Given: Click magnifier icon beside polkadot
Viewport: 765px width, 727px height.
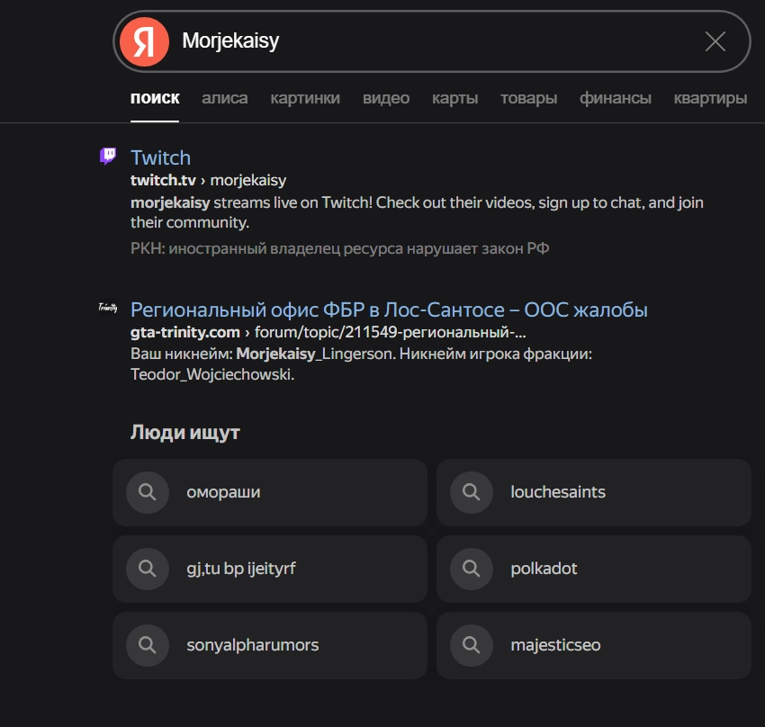Looking at the screenshot, I should click(x=471, y=569).
